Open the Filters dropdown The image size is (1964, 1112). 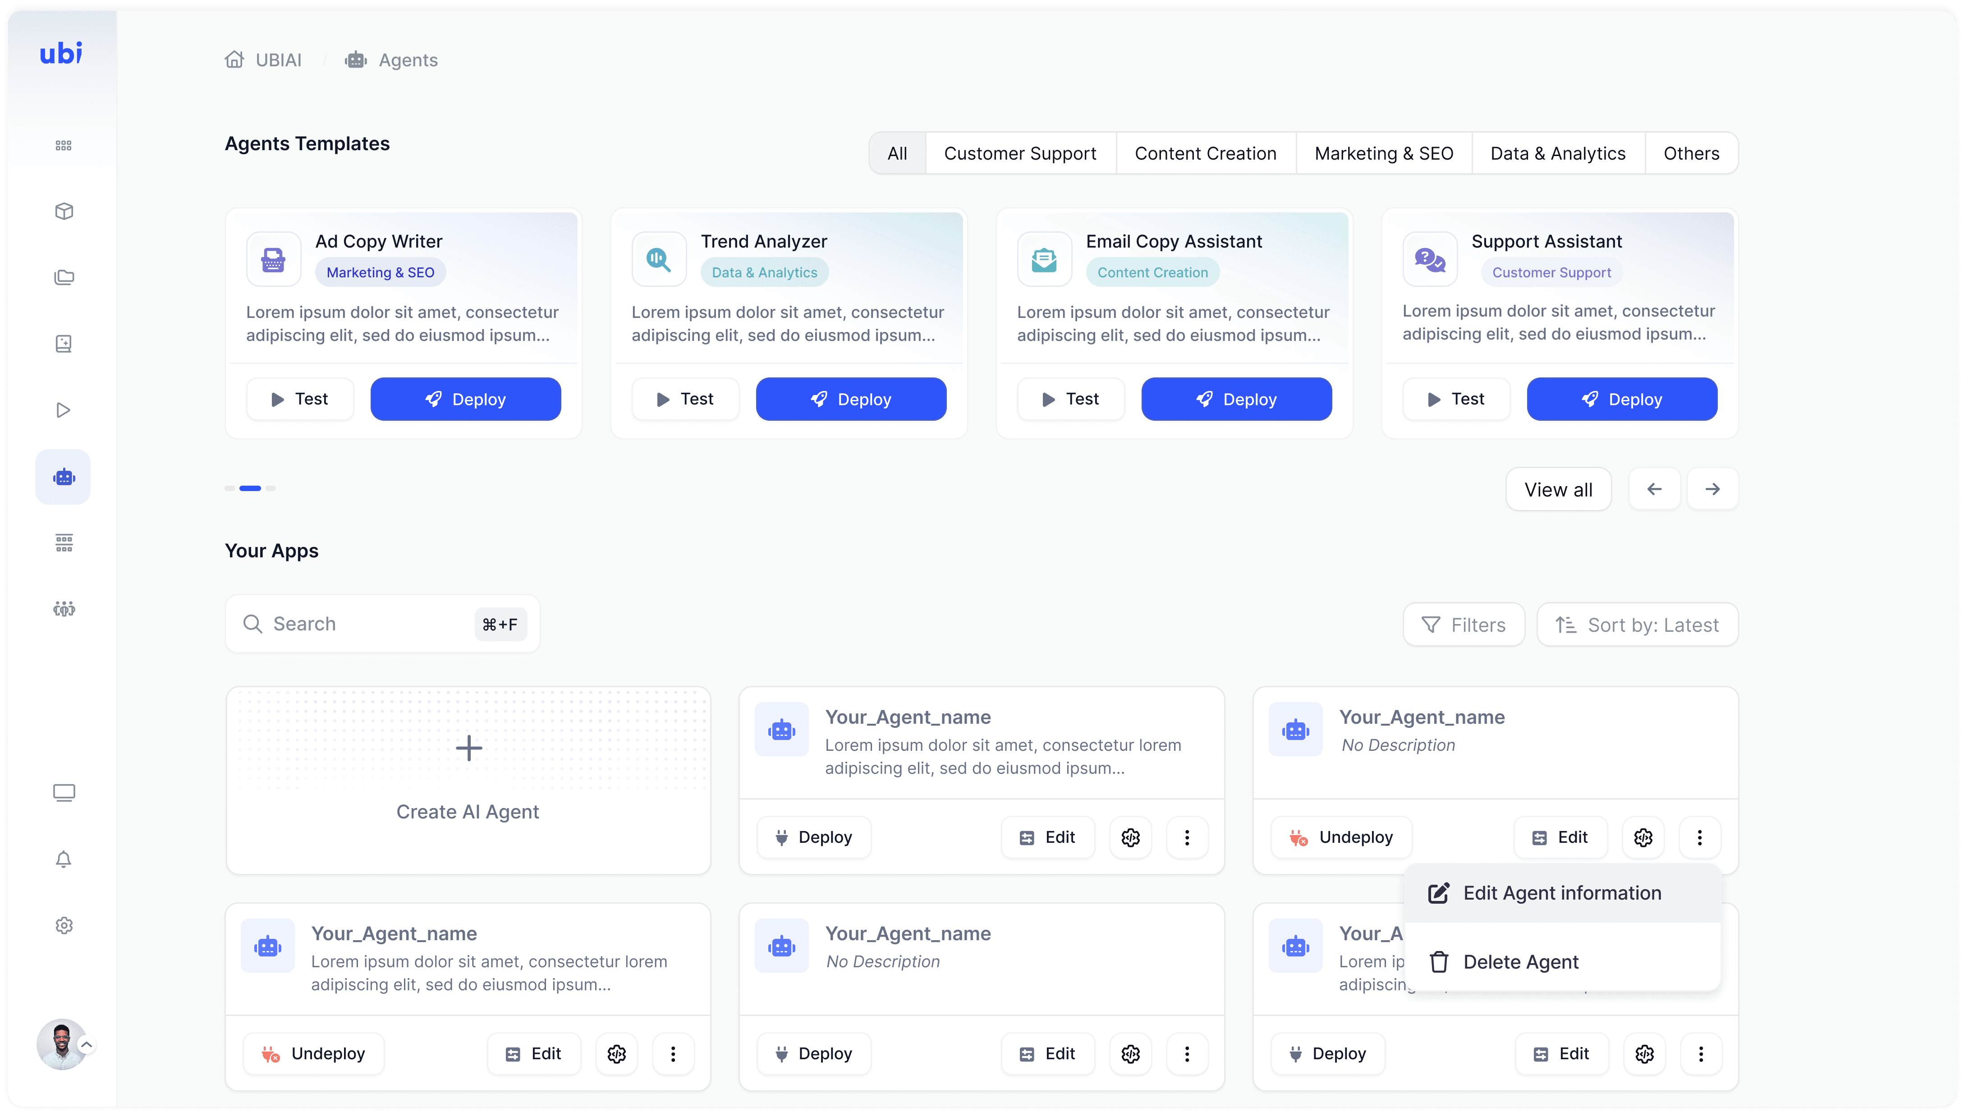(x=1463, y=625)
